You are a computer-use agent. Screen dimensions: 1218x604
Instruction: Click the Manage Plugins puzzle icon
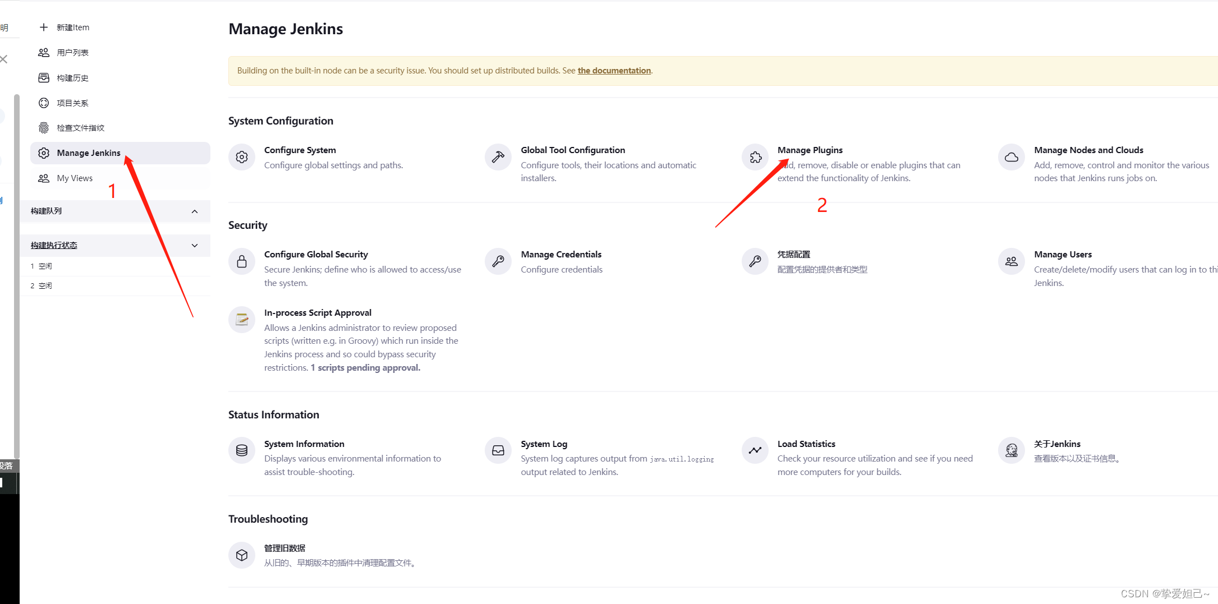755,157
